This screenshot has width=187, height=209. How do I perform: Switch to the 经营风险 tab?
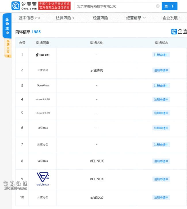click(x=100, y=18)
